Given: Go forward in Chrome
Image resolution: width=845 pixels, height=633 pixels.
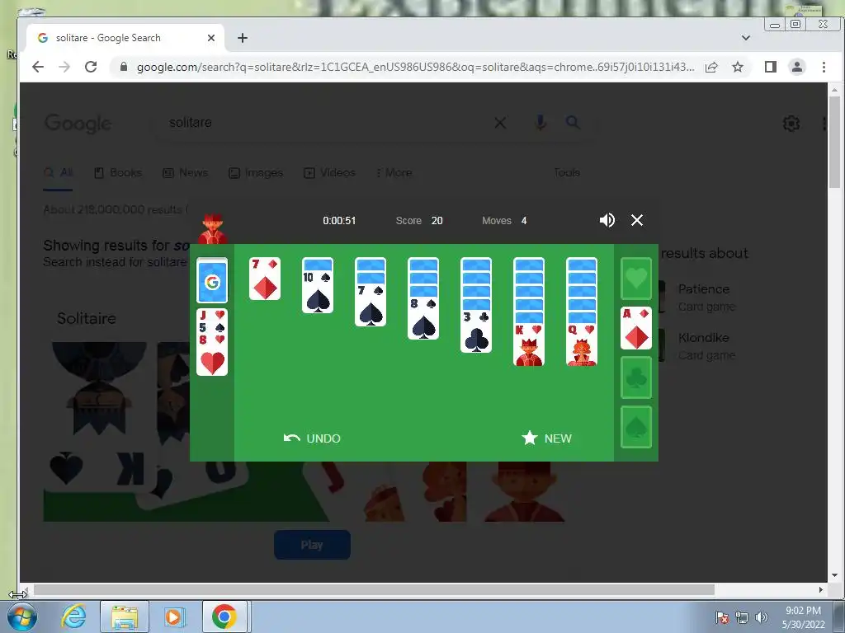Looking at the screenshot, I should (64, 67).
